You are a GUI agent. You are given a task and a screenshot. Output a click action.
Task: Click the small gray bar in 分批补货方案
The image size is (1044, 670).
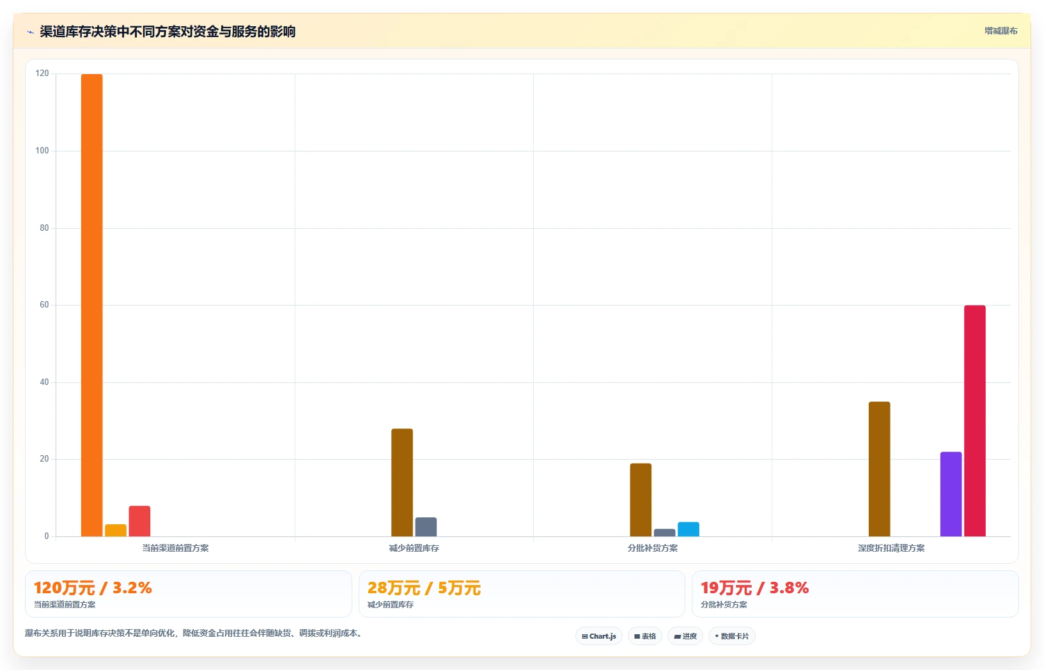pos(664,533)
